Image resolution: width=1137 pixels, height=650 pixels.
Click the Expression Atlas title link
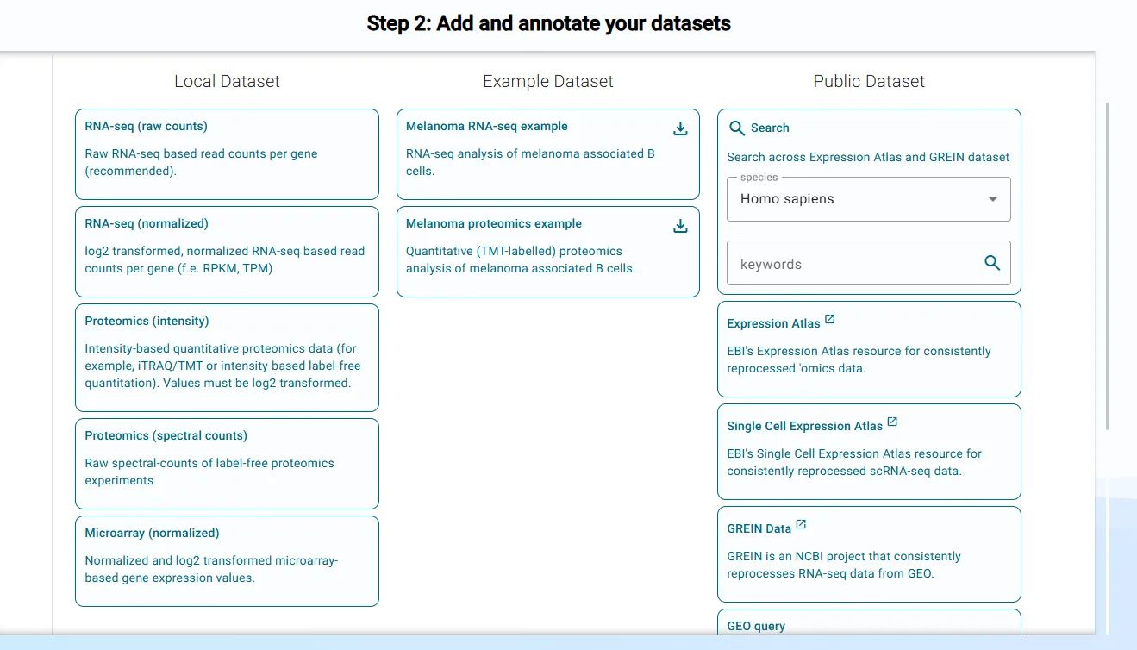pos(773,323)
